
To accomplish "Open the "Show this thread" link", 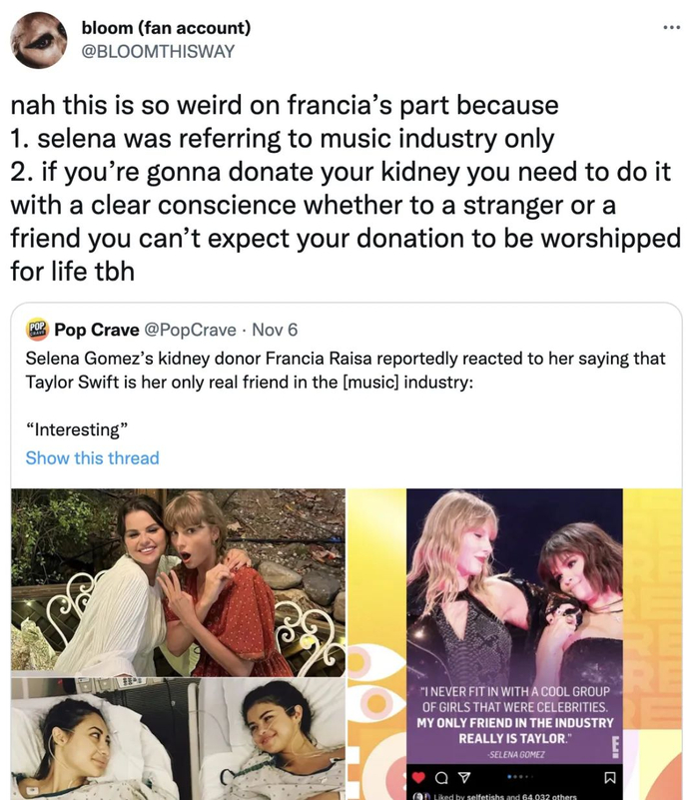I will coord(92,457).
